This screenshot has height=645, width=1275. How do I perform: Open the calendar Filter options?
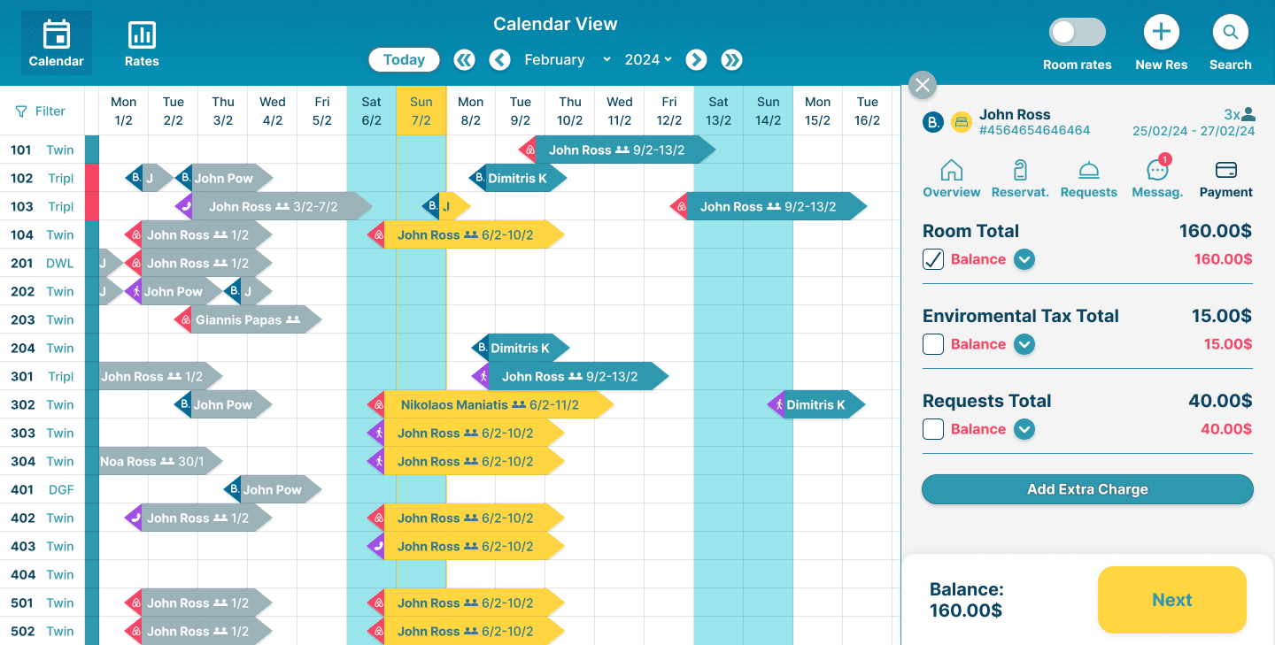41,111
